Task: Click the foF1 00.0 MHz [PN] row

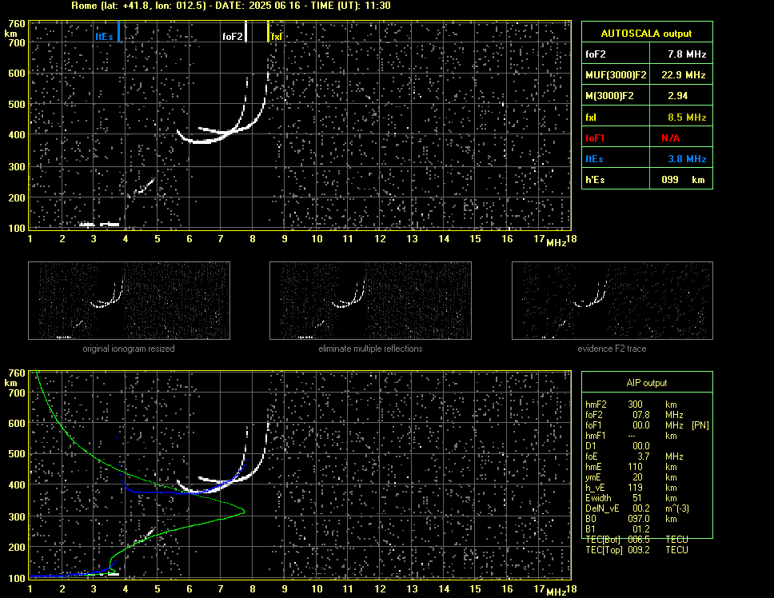Action: 647,425
